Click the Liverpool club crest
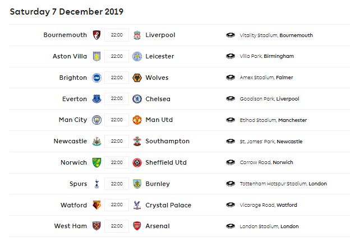This screenshot has width=350, height=245. tap(137, 35)
